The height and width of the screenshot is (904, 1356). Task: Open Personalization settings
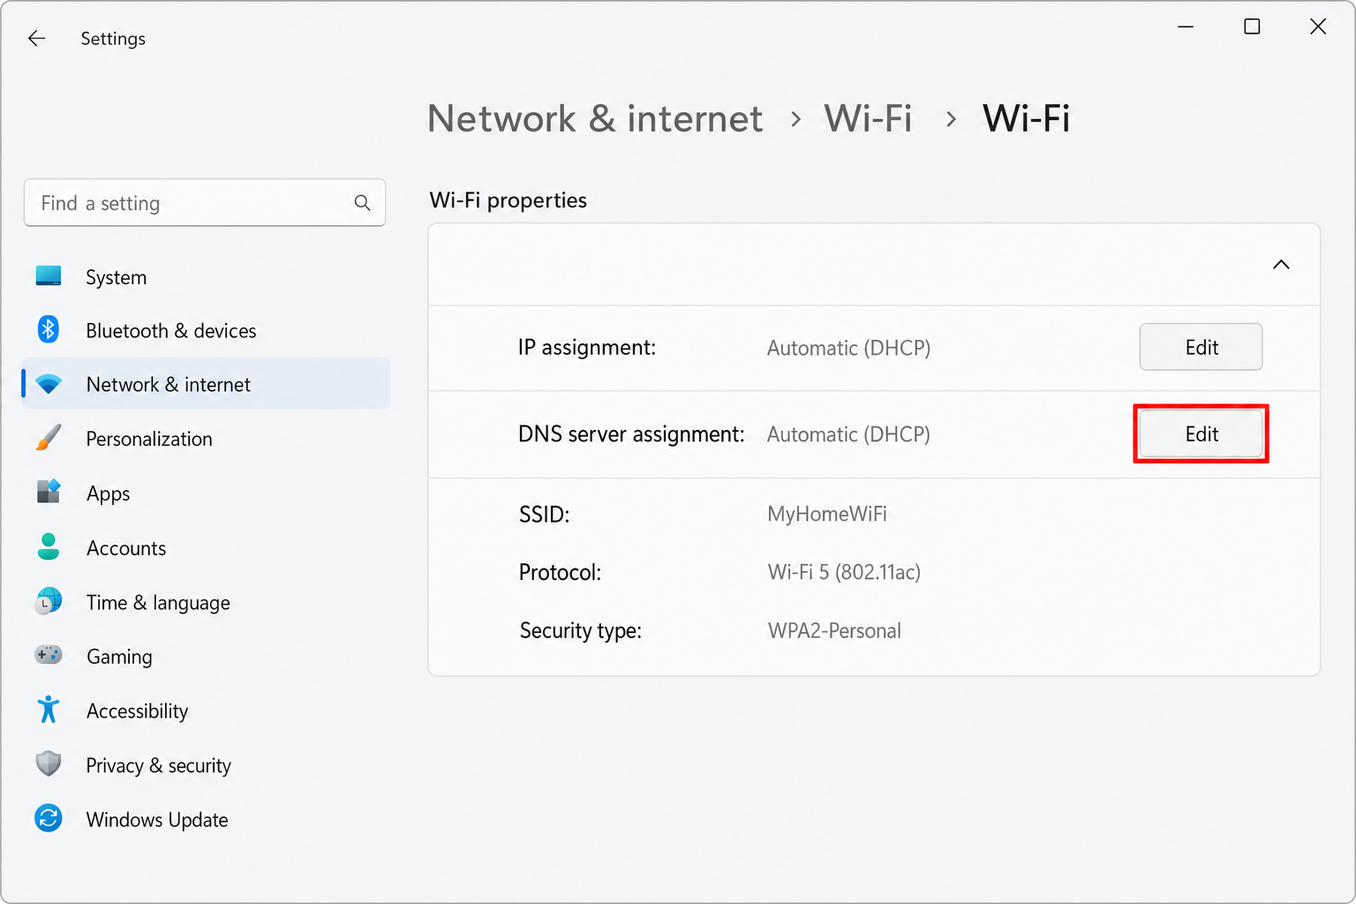pyautogui.click(x=207, y=439)
